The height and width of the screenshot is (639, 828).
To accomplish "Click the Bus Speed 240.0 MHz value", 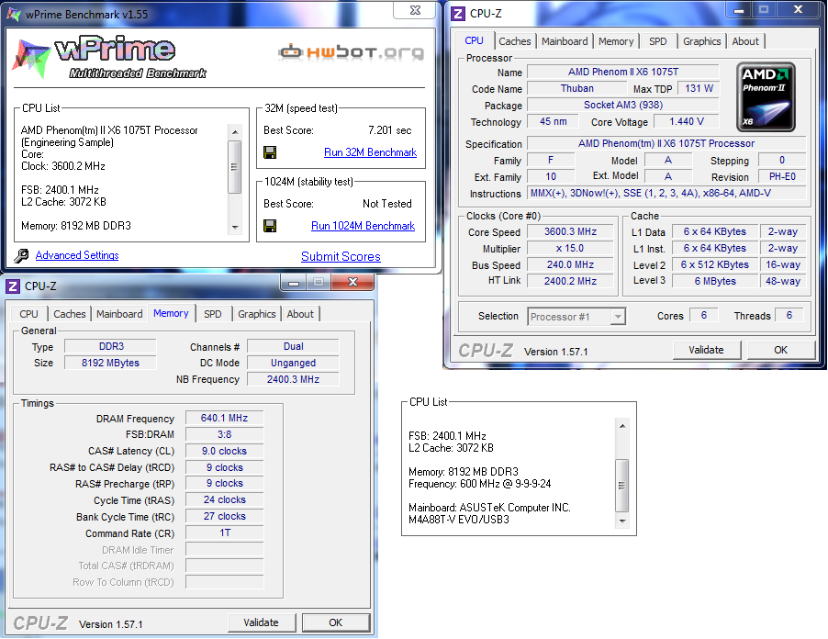I will pyautogui.click(x=570, y=264).
